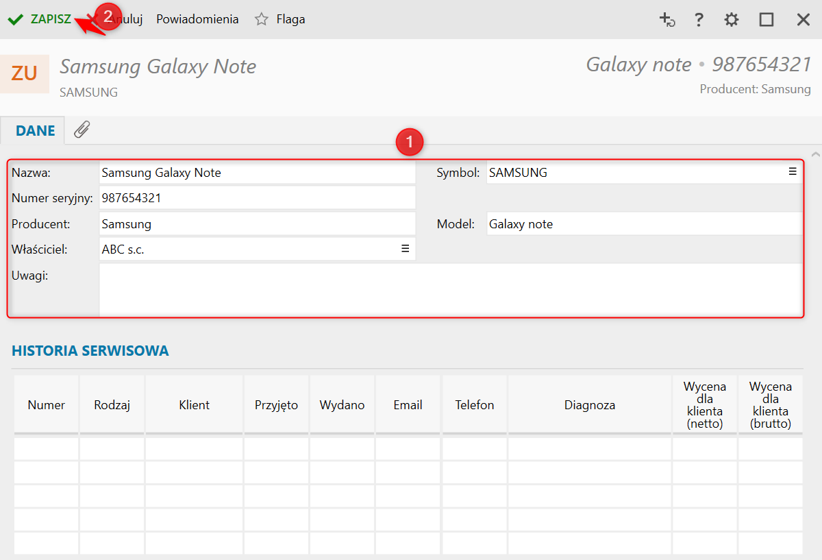Click the Telefon column header

pyautogui.click(x=475, y=405)
